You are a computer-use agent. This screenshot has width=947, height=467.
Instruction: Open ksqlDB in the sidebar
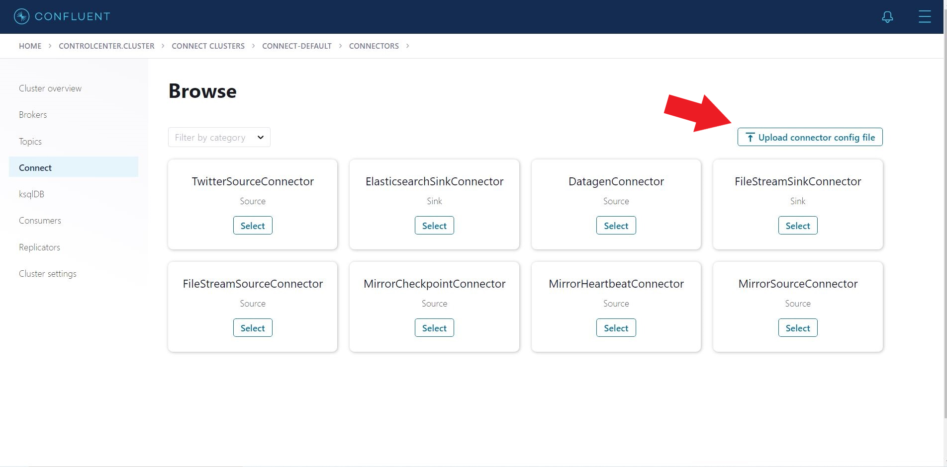point(31,194)
